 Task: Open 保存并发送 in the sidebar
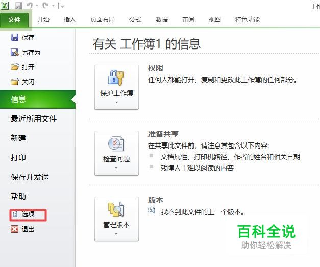[x=30, y=177]
